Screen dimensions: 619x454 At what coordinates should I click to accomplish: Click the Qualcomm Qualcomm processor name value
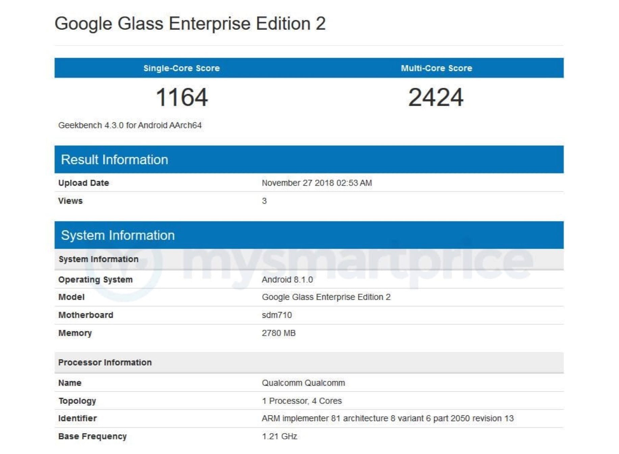(x=303, y=383)
